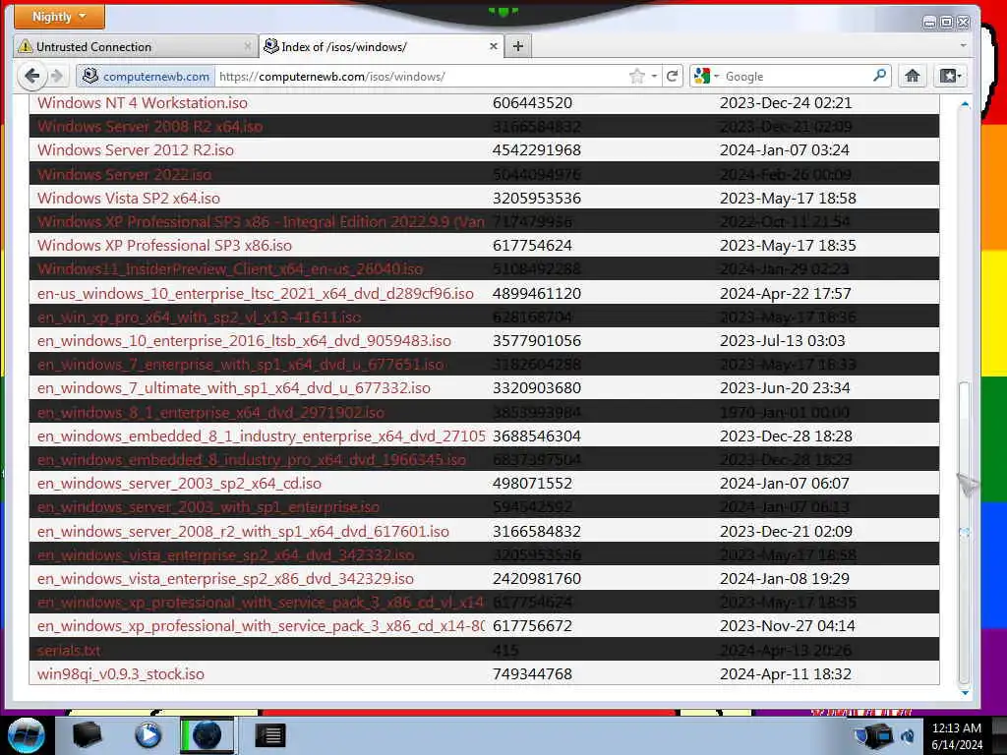Select the Index of /isos/windows/ tab
The height and width of the screenshot is (755, 1007).
[382, 47]
